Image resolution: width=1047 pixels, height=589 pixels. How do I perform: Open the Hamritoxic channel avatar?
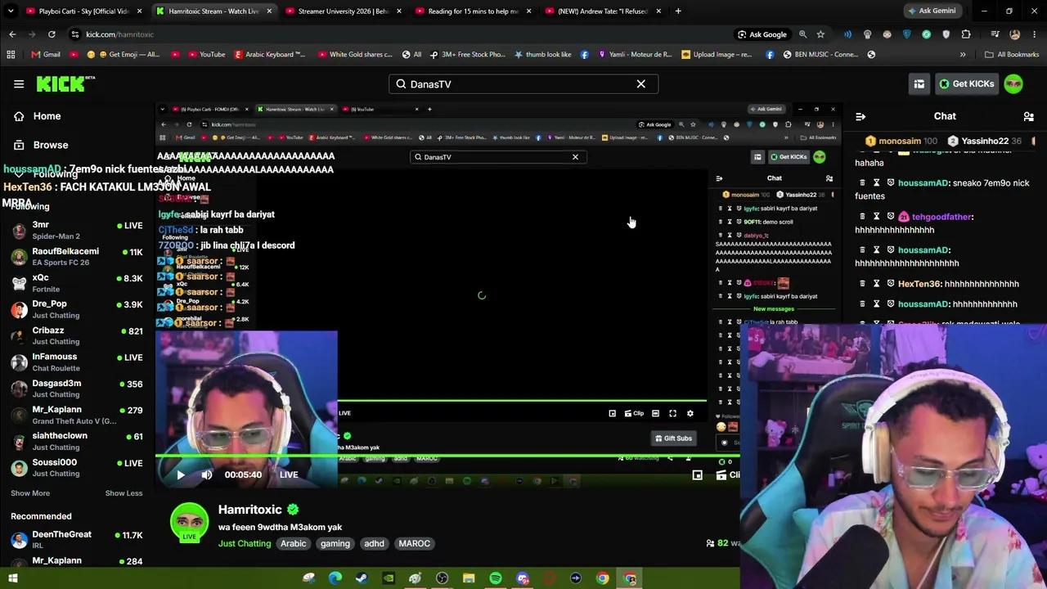189,522
